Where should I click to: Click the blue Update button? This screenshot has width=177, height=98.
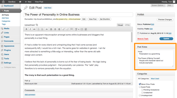(x=166, y=39)
